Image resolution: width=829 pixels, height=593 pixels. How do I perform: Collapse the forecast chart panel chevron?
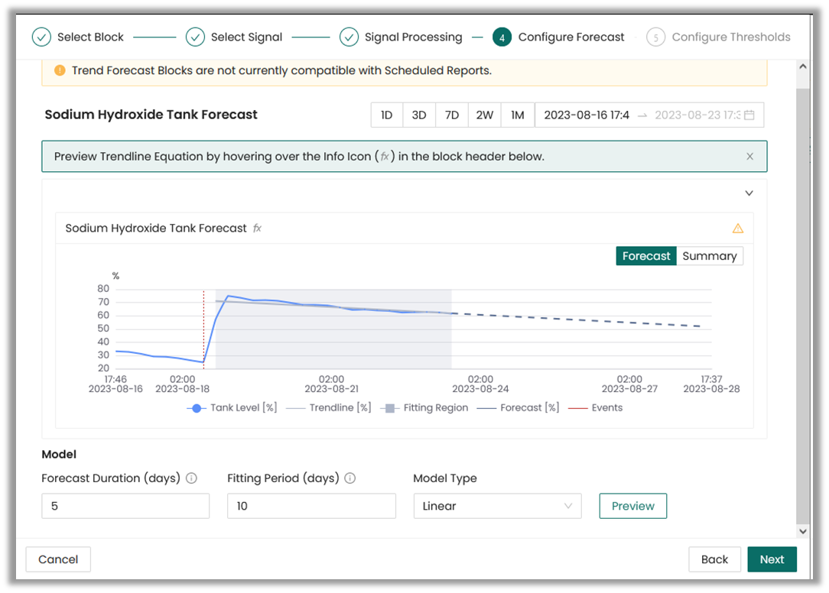pos(749,193)
